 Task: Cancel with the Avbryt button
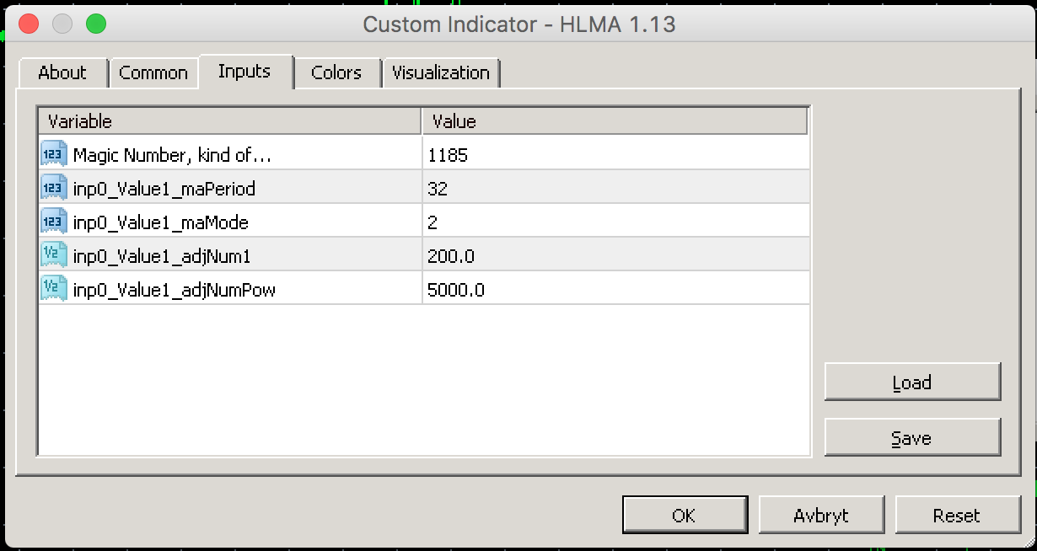click(821, 515)
